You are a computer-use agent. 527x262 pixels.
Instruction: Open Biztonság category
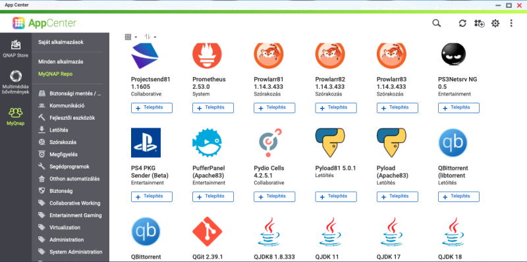[x=55, y=191]
